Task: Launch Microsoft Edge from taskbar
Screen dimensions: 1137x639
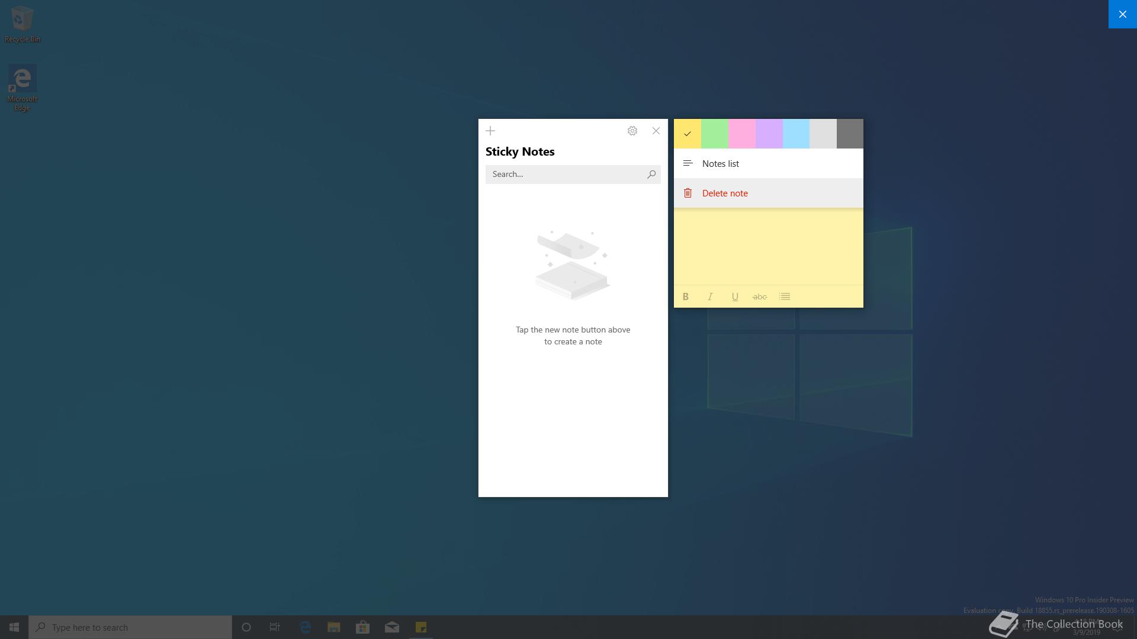Action: click(305, 627)
